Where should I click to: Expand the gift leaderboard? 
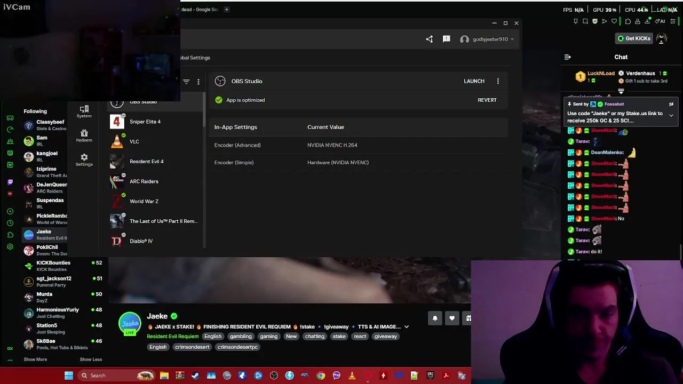621,91
